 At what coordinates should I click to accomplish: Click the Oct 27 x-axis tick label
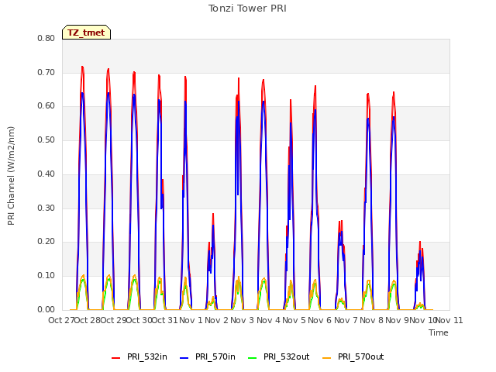tap(62, 320)
